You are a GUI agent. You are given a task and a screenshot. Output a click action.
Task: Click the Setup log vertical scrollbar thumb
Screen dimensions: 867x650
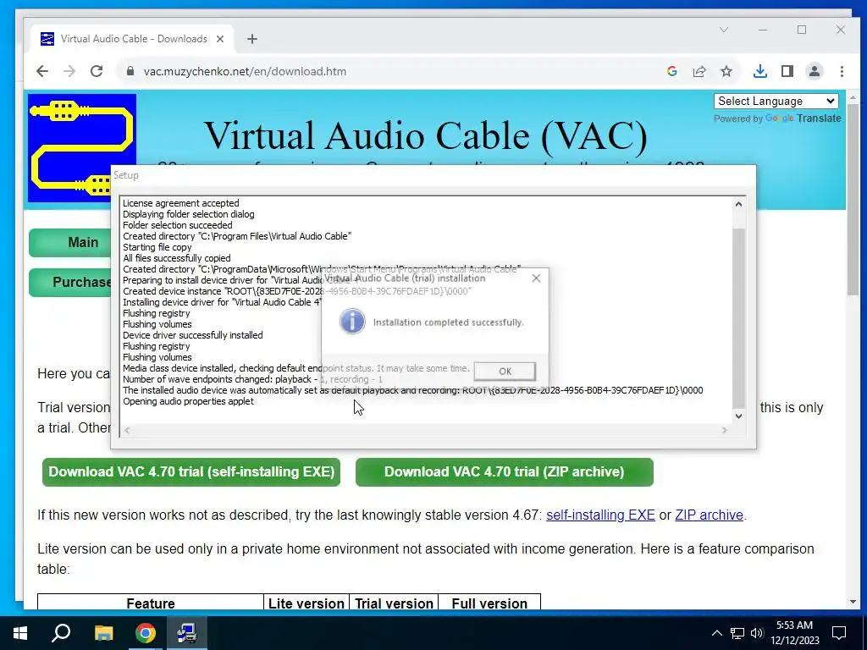[x=738, y=318]
